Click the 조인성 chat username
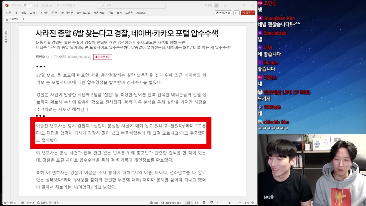 [x=270, y=3]
